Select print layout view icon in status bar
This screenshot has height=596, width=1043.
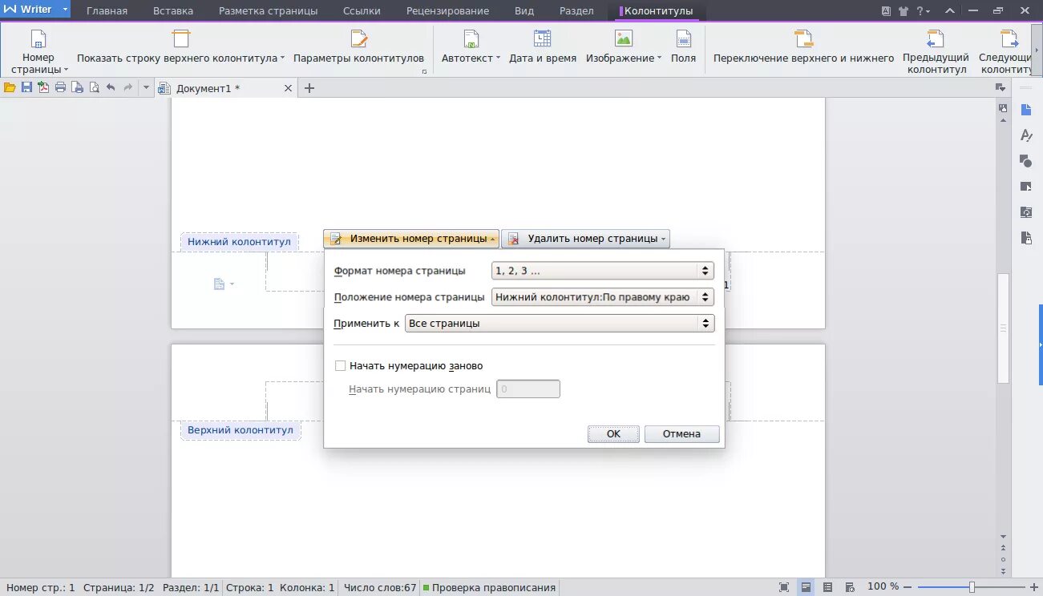806,587
